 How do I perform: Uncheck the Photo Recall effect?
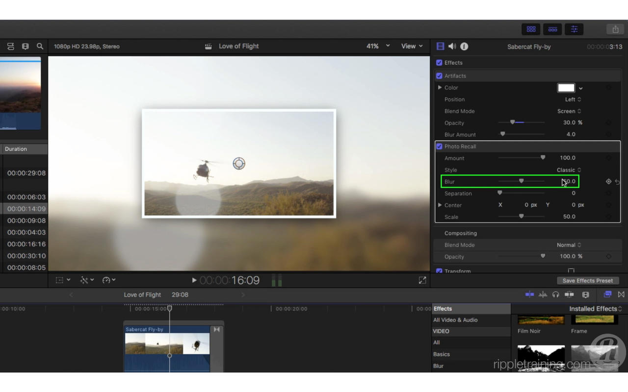pyautogui.click(x=439, y=147)
